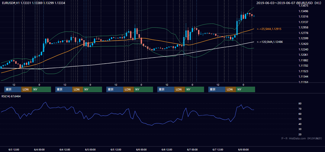Click the 6/5 00:00 time axis label
Image resolution: width=325 pixels, height=152 pixels.
coord(90,149)
